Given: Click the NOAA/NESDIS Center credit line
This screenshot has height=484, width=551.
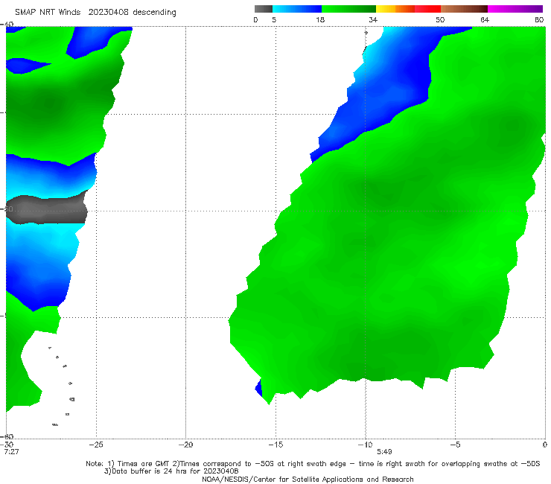Looking at the screenshot, I should 308,480.
